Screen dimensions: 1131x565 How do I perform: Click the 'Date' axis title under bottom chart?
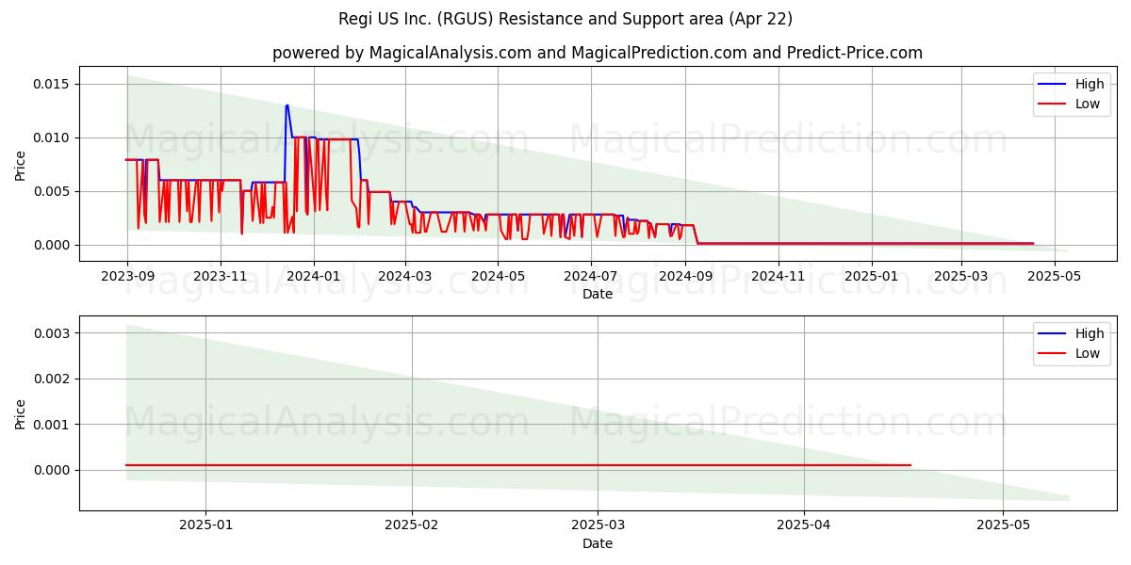(598, 543)
